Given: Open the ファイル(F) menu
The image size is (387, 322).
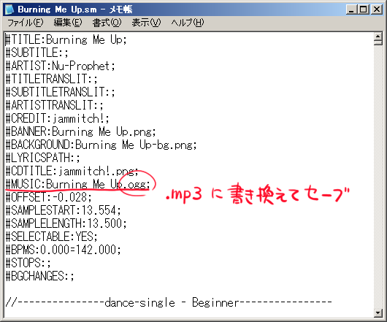Looking at the screenshot, I should (x=25, y=23).
